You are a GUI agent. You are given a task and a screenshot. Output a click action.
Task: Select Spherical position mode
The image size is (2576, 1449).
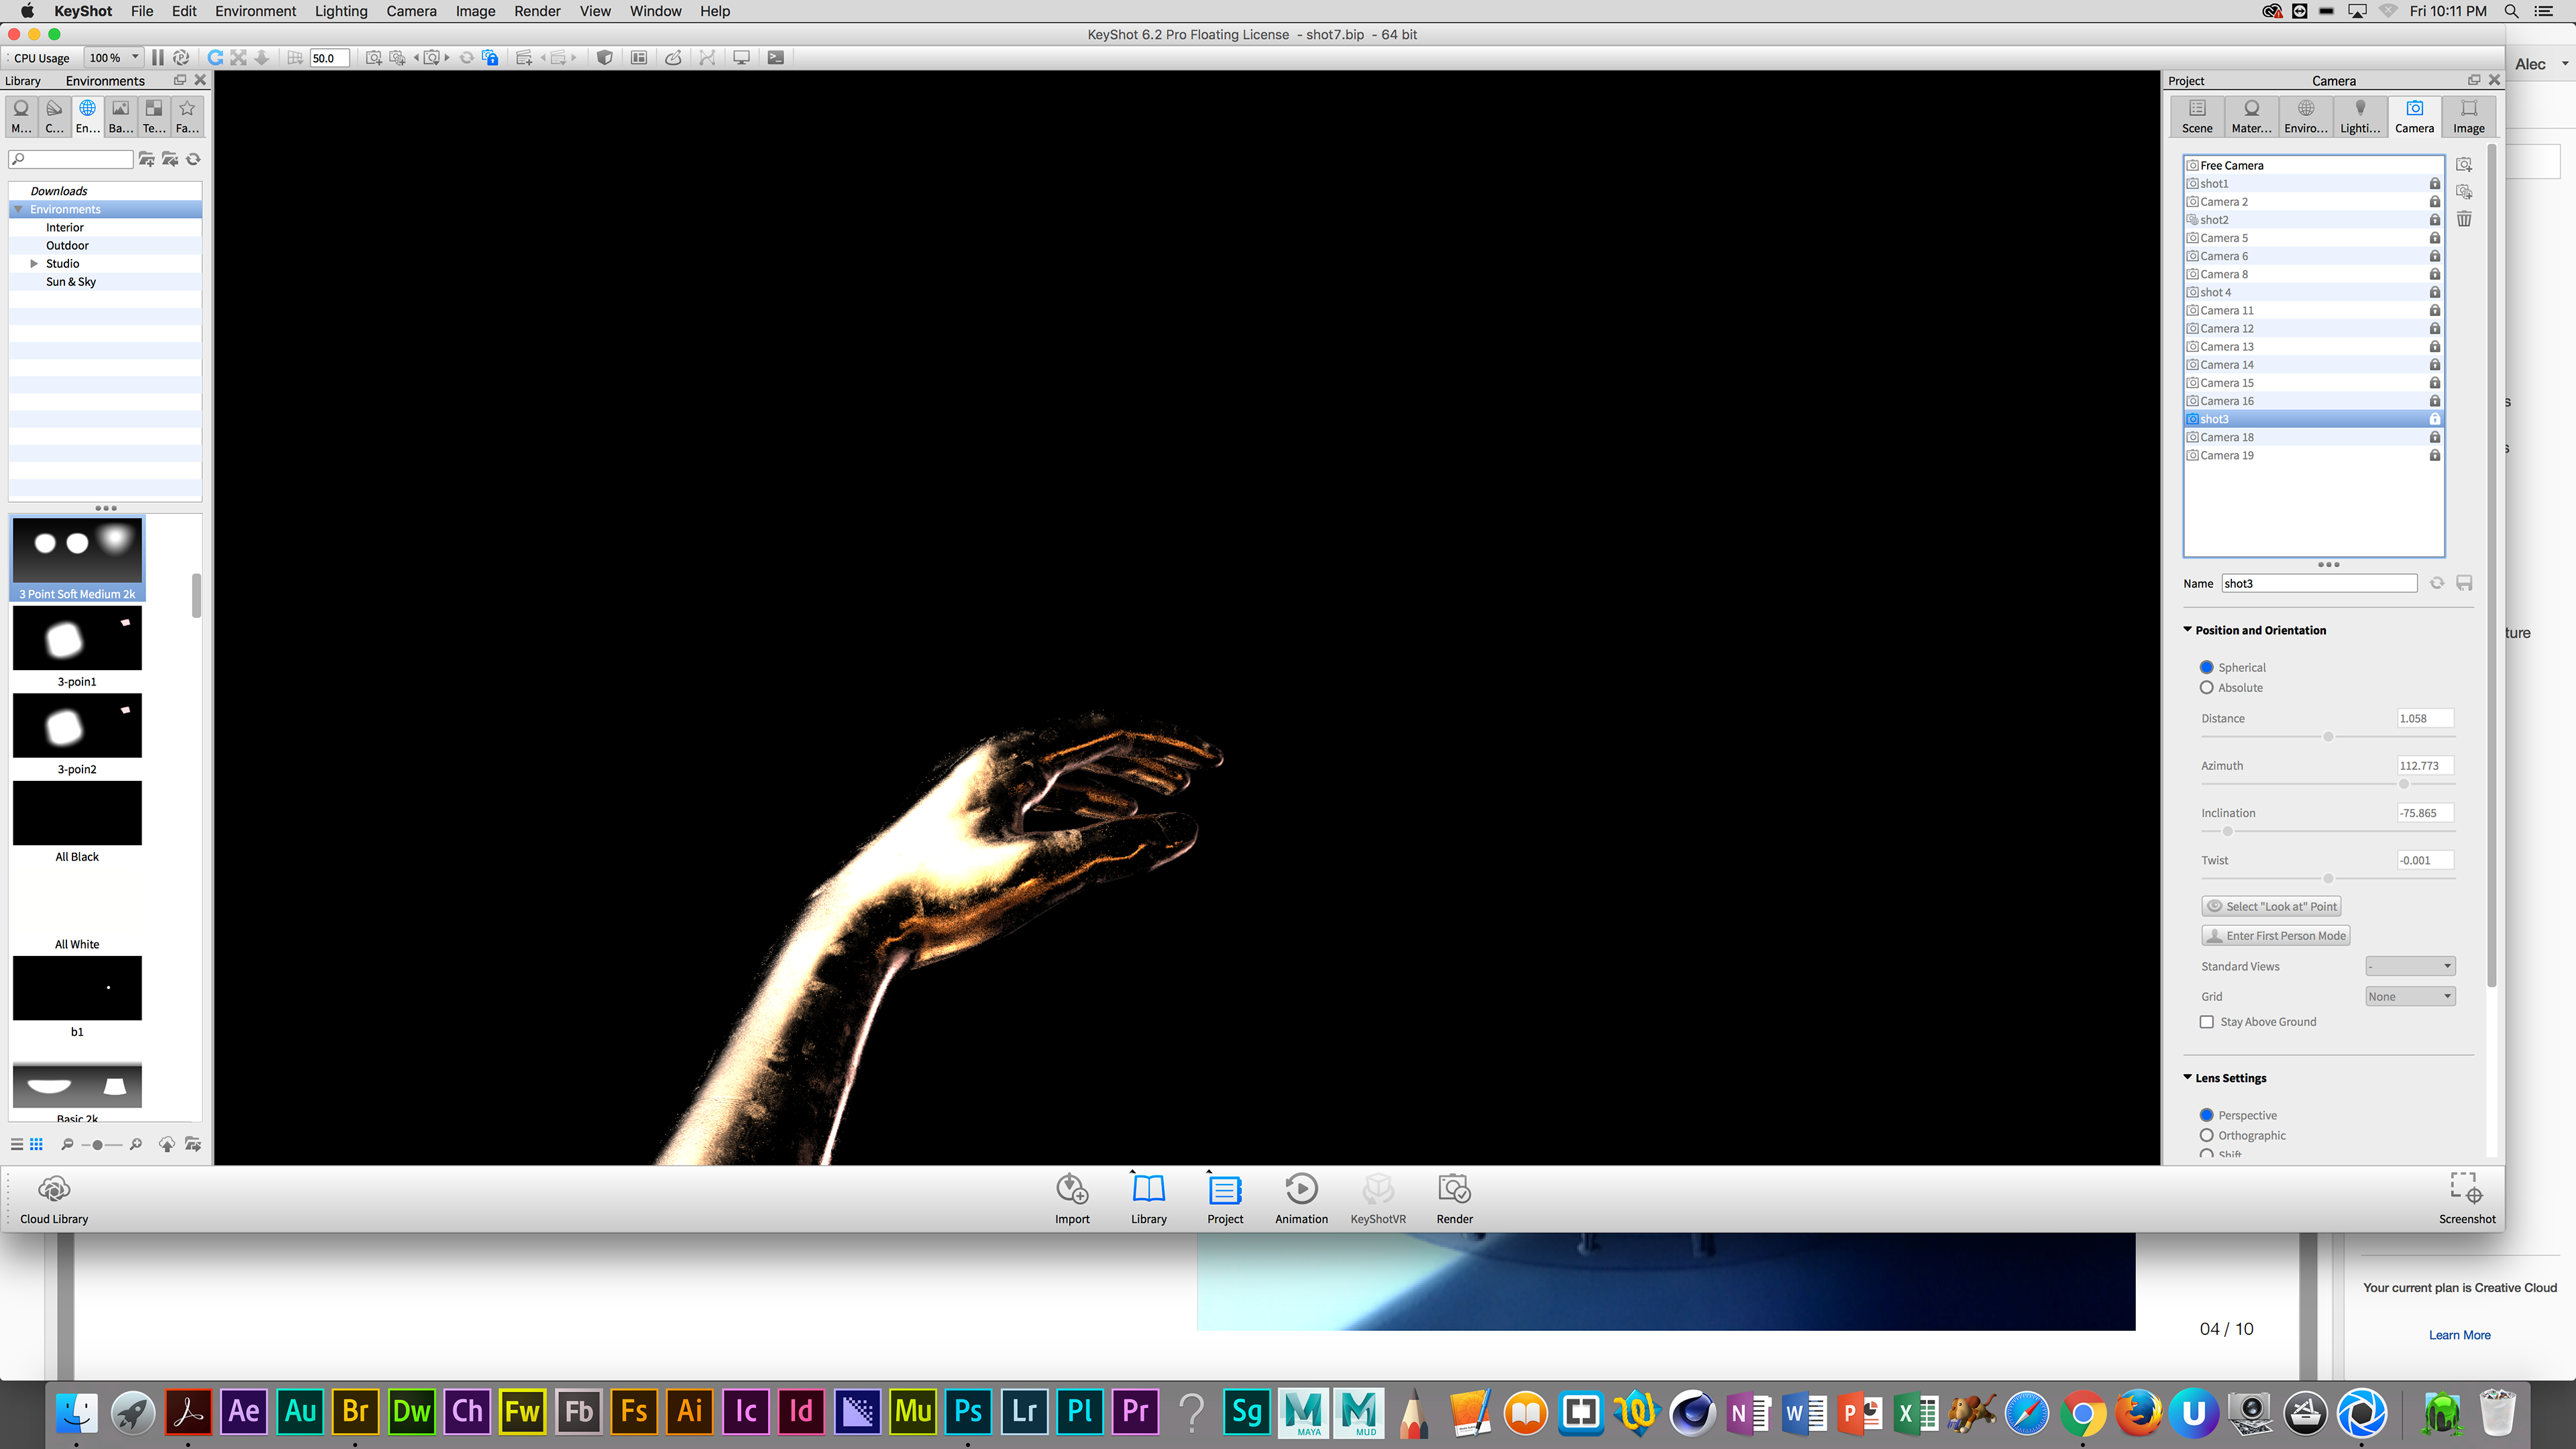click(x=2206, y=667)
